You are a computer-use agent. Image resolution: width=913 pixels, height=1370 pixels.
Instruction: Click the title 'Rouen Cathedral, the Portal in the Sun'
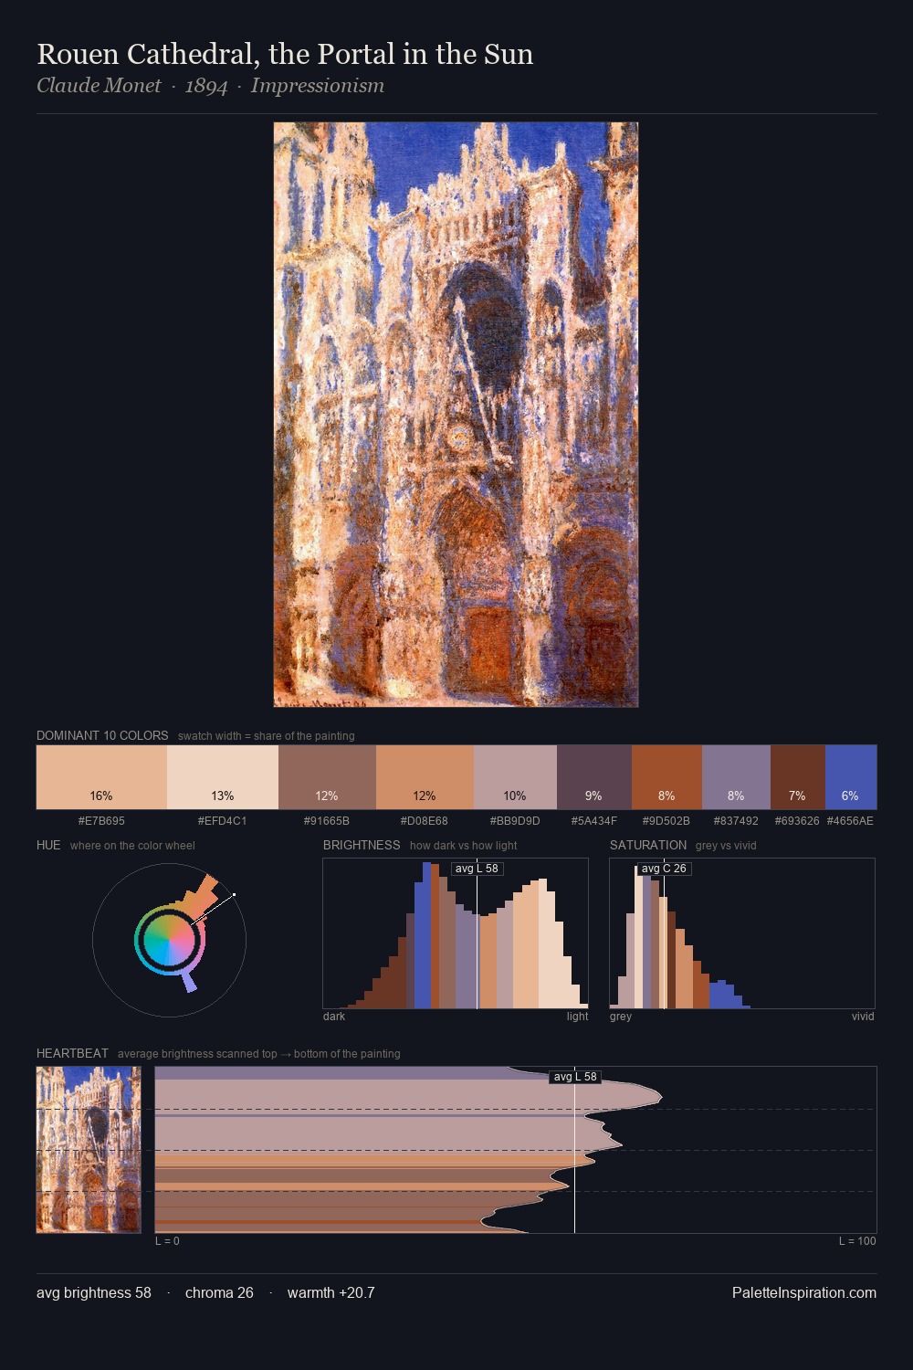click(285, 54)
